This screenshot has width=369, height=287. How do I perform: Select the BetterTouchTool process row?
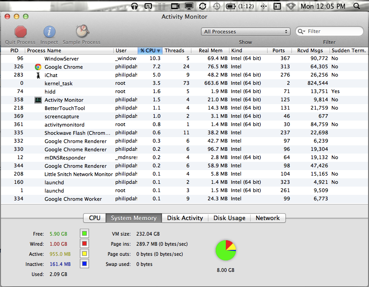(x=184, y=108)
